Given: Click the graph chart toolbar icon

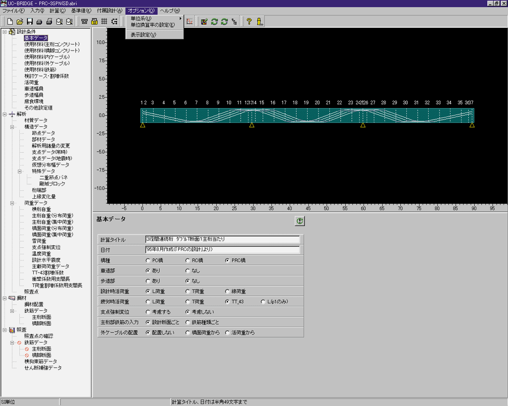Looking at the screenshot, I should tap(190, 21).
